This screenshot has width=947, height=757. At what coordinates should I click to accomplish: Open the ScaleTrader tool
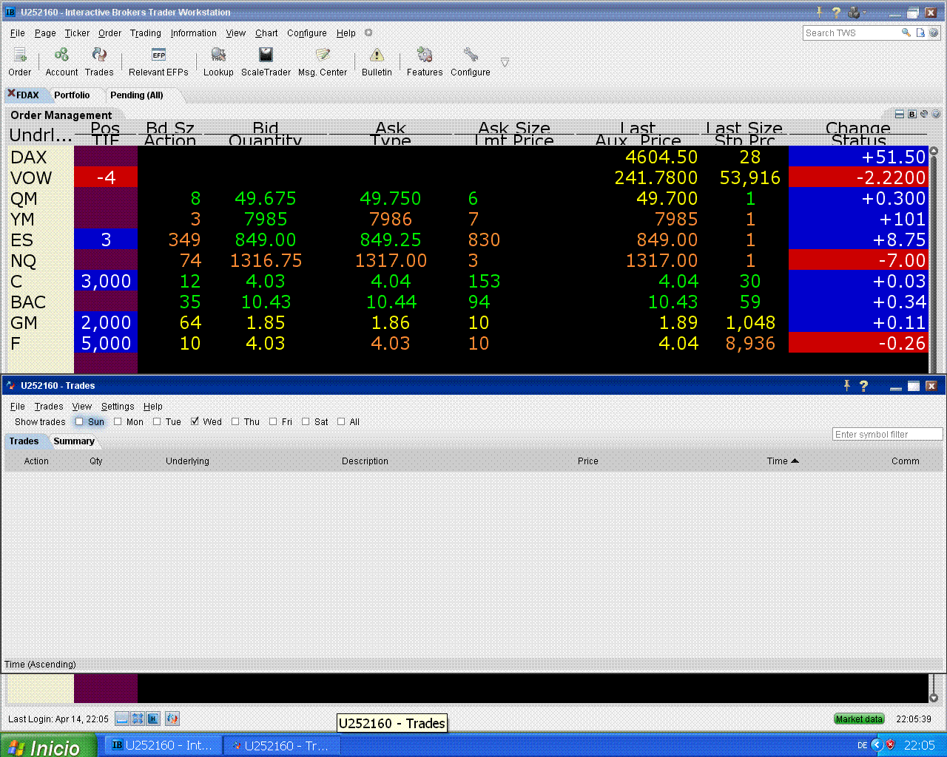point(266,61)
